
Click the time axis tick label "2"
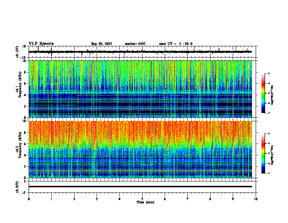pyautogui.click(x=74, y=199)
